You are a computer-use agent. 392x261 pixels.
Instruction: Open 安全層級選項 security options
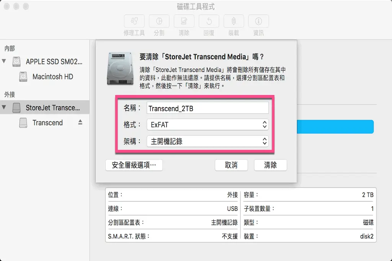(134, 165)
